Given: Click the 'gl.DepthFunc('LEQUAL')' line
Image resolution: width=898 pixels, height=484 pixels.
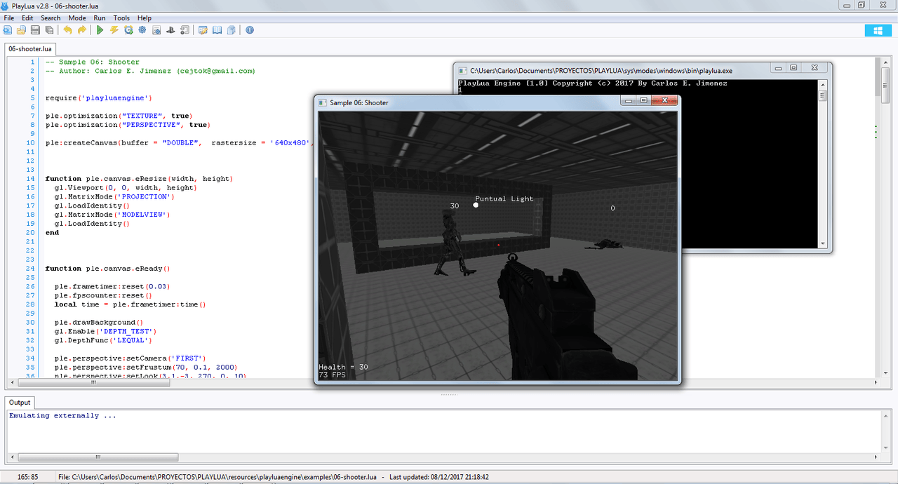Looking at the screenshot, I should pos(103,340).
